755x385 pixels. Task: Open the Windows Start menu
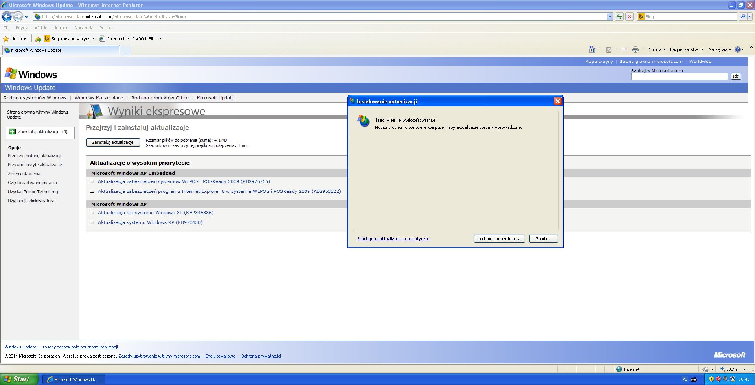(19, 379)
